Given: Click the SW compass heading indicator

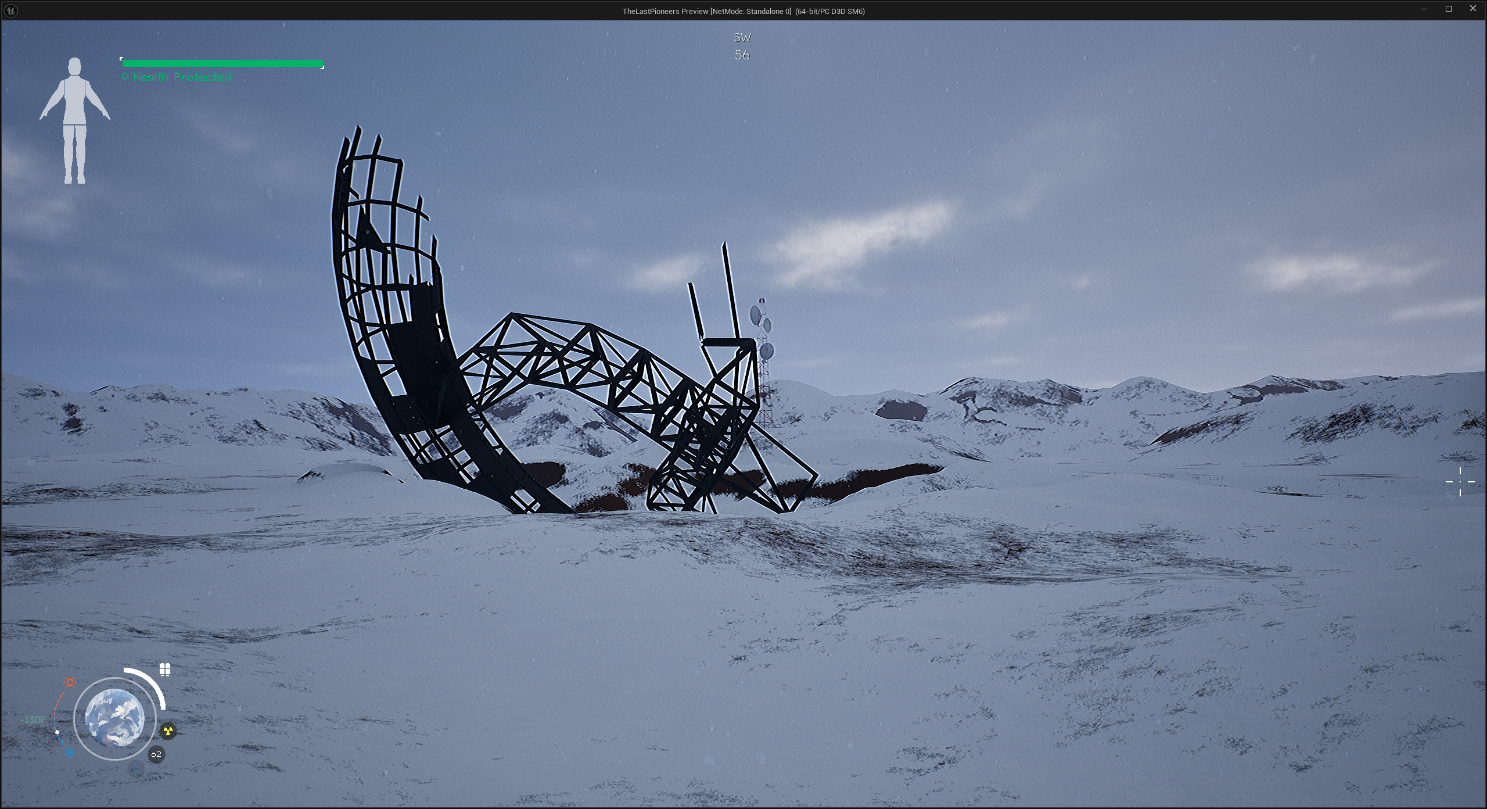Looking at the screenshot, I should click(742, 38).
